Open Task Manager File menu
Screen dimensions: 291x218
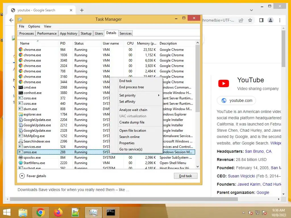[22, 26]
